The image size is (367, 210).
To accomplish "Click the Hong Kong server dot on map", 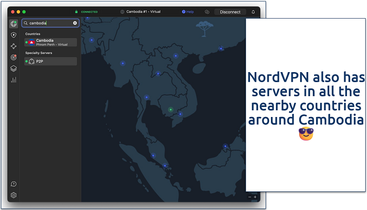I will click(221, 49).
